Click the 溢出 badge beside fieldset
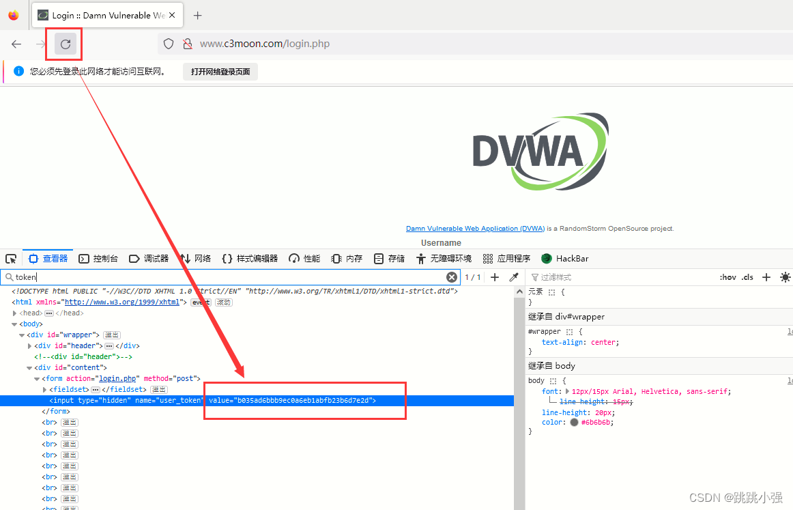 click(159, 390)
